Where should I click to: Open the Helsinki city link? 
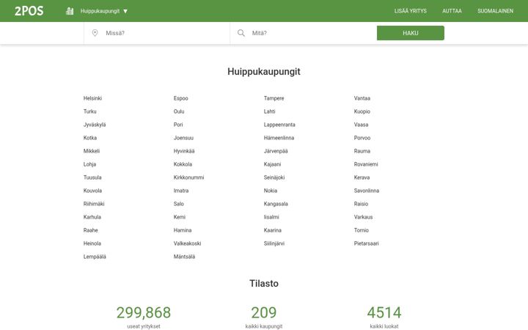(x=92, y=98)
